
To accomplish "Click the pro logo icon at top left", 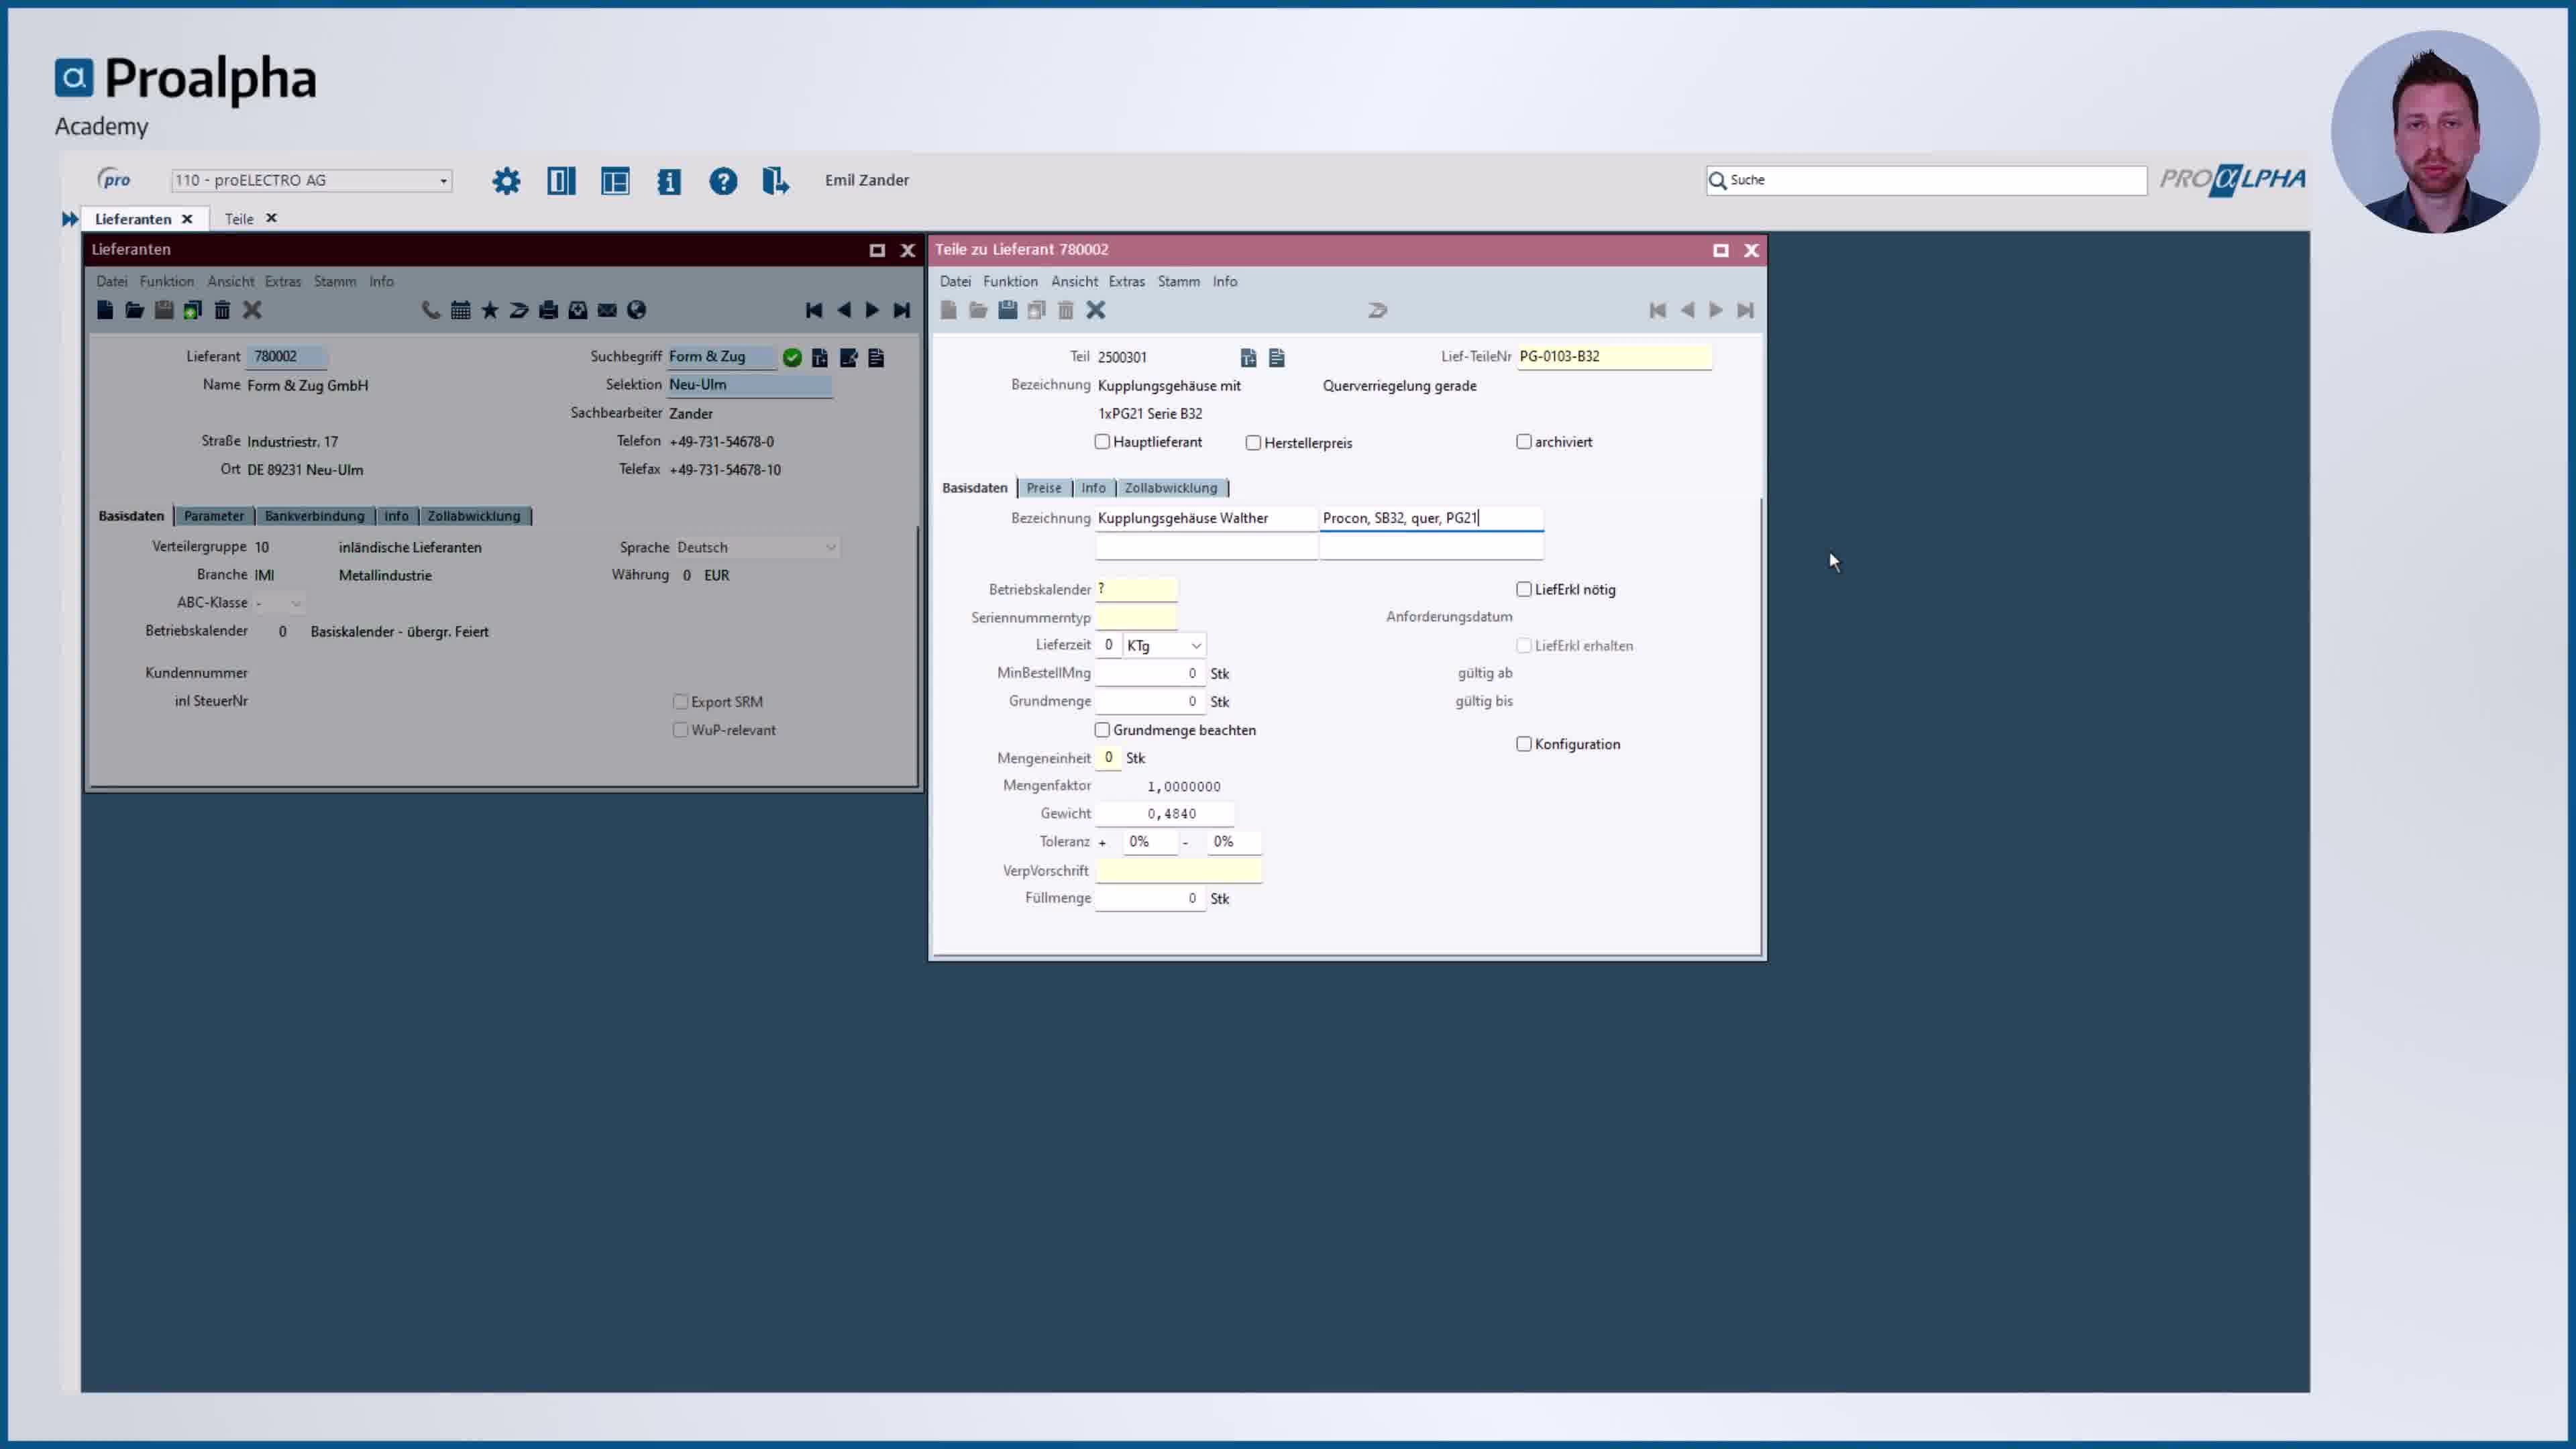I will point(114,179).
